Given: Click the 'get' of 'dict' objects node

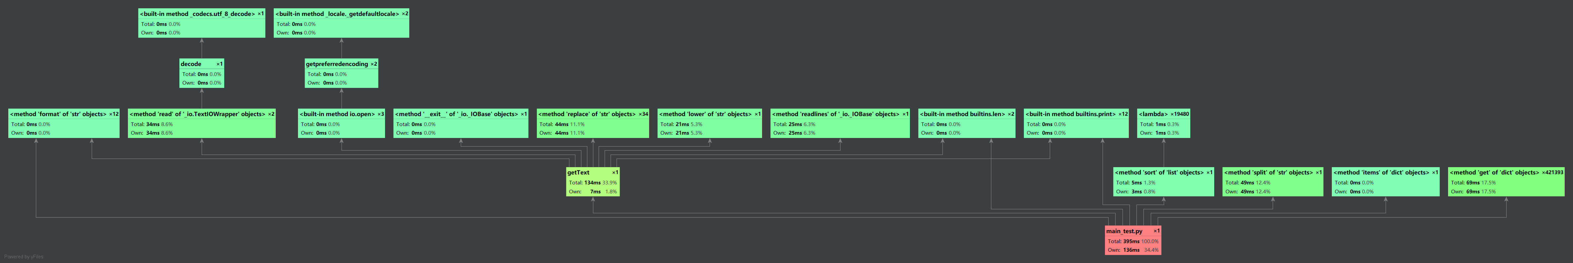Looking at the screenshot, I should pyautogui.click(x=1506, y=182).
